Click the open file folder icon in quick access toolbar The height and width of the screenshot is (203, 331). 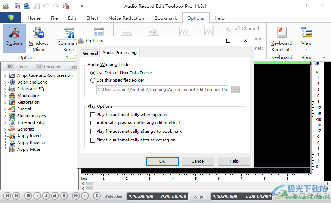(x=27, y=6)
